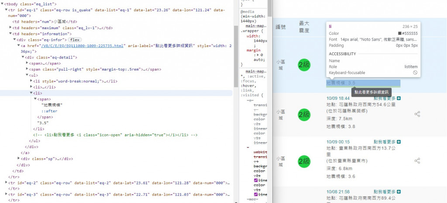Open the EQ111000-1009-225735.html link

point(83,45)
